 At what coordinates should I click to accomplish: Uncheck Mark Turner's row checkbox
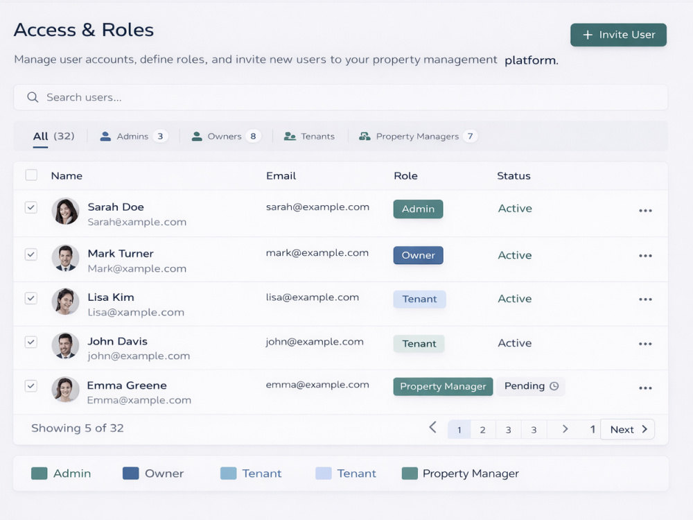pyautogui.click(x=31, y=254)
